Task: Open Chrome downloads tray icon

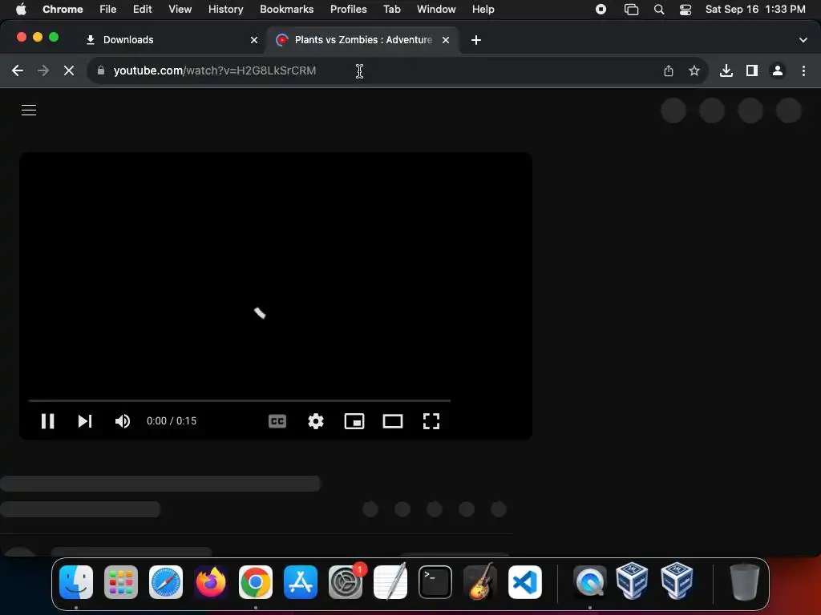Action: pyautogui.click(x=726, y=70)
